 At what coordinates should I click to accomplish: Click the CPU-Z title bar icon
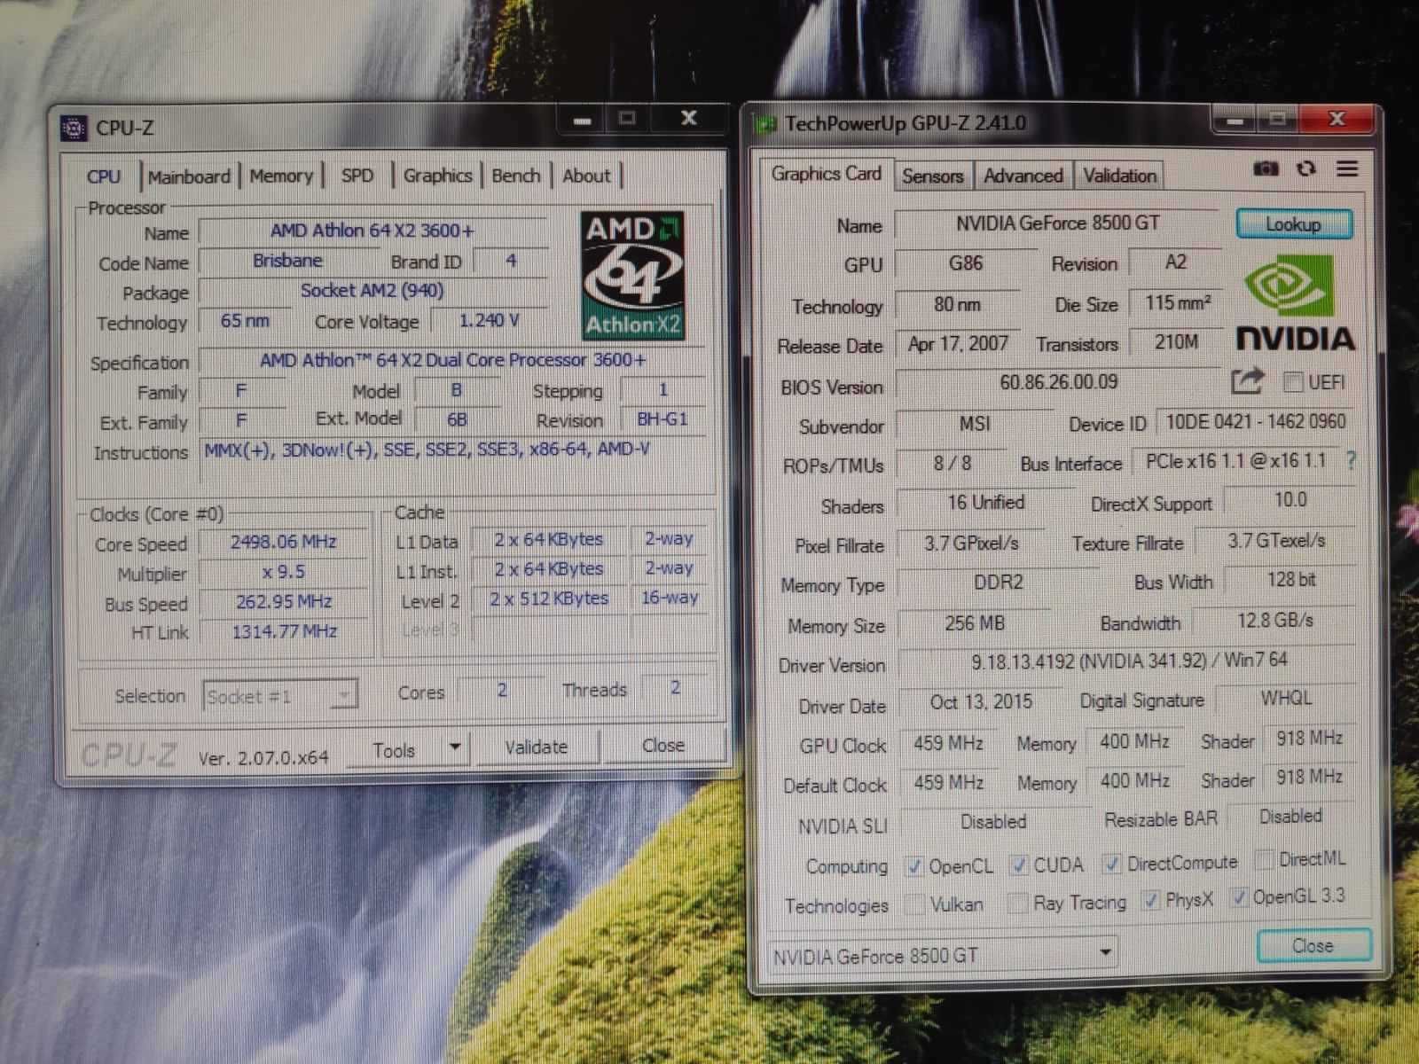click(74, 129)
